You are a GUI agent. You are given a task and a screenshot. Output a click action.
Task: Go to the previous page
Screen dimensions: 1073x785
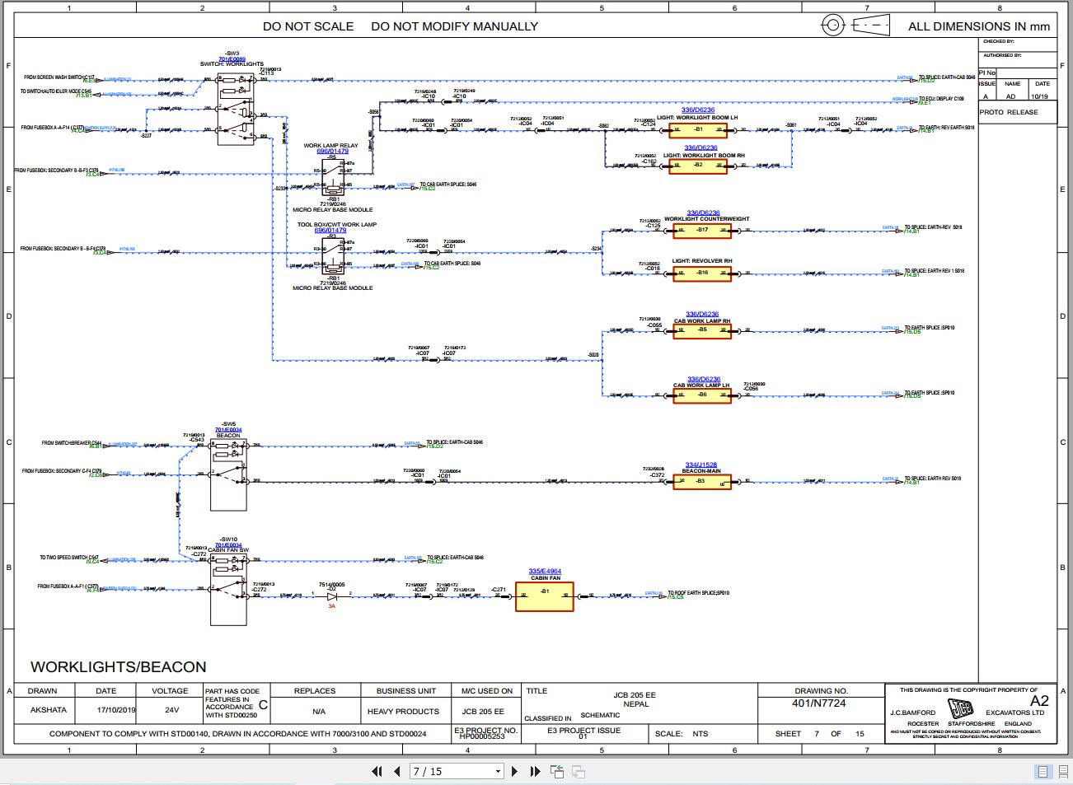click(x=396, y=771)
